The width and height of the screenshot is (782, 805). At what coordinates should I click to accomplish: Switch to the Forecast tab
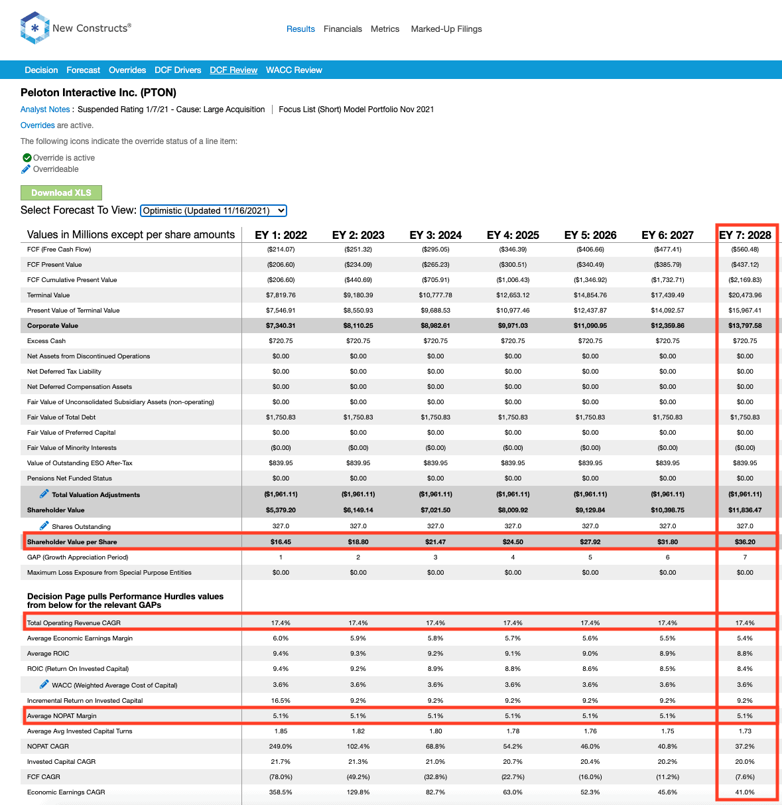click(83, 70)
